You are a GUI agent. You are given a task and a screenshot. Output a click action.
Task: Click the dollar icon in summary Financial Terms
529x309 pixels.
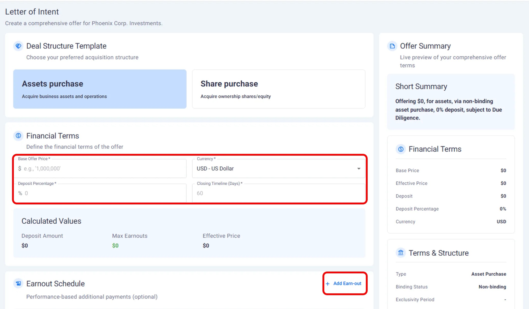(x=401, y=149)
